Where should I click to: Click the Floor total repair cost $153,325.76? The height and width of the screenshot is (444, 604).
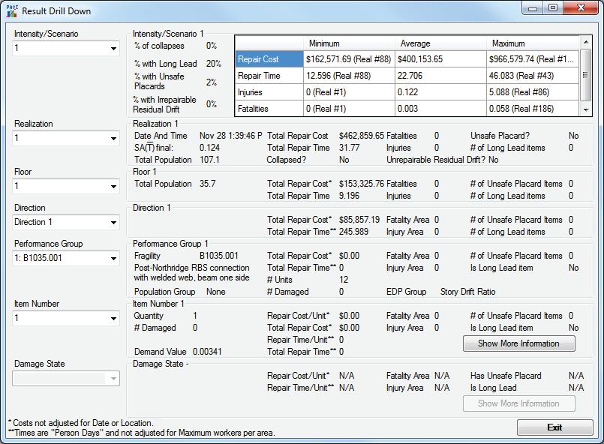(362, 184)
